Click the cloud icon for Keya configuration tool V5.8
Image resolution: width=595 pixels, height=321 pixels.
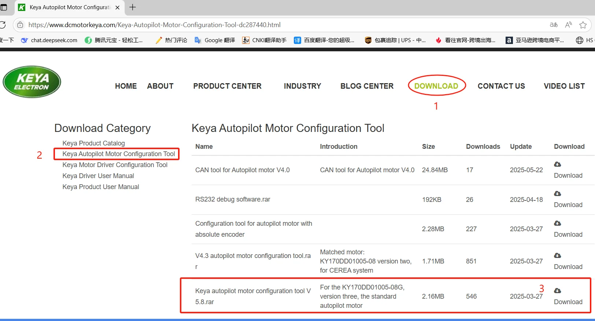coord(558,291)
